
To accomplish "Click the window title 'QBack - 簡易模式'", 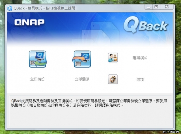I will click(x=28, y=8).
